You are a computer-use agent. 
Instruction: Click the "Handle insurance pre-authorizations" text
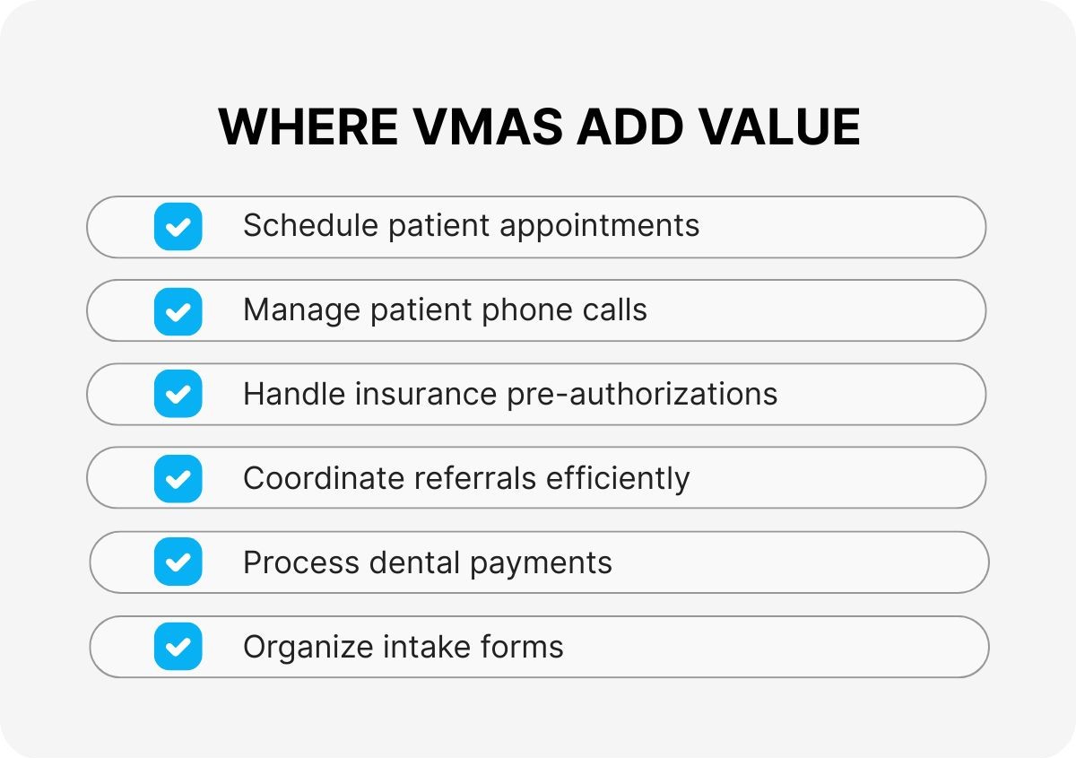coord(509,394)
